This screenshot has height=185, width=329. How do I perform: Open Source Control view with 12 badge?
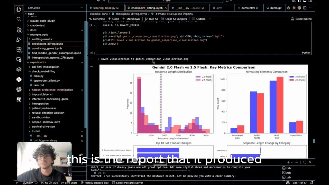point(19,29)
